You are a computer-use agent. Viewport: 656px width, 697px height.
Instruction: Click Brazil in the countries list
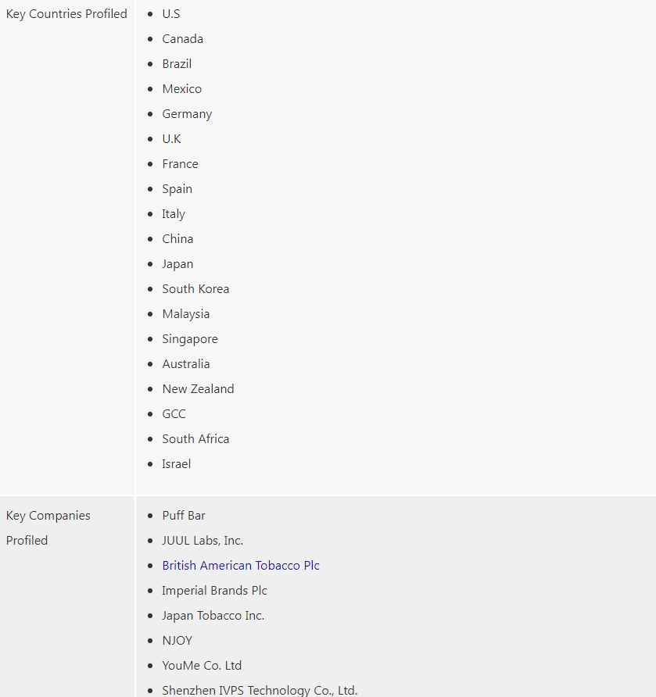[177, 64]
